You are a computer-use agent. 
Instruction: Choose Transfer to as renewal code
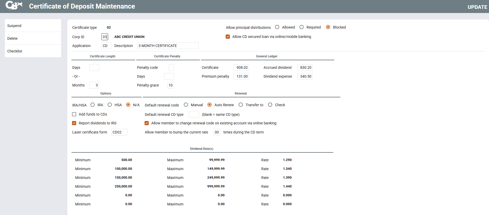241,105
